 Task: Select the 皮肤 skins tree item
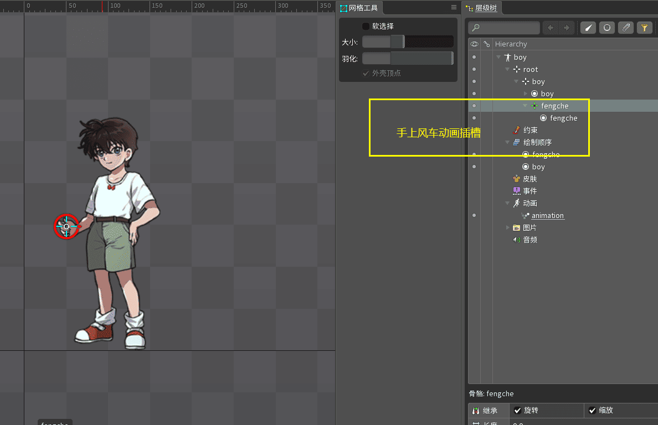530,179
